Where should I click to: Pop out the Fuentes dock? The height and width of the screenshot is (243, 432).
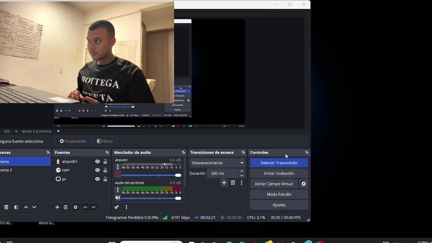point(107,153)
